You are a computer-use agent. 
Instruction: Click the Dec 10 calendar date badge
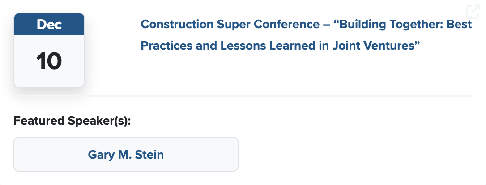pos(49,50)
